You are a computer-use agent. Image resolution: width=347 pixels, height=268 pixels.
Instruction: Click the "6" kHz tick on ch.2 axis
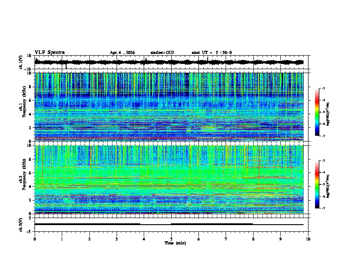point(31,173)
